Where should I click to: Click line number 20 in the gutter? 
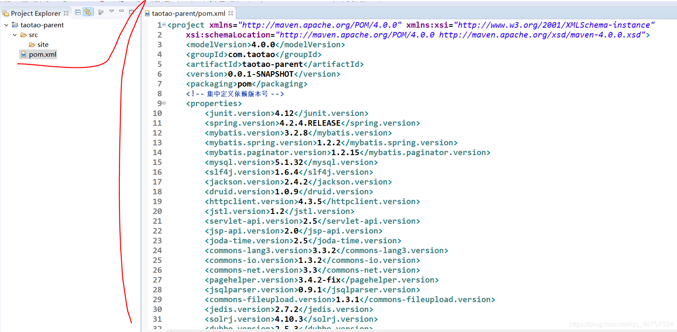click(x=157, y=211)
